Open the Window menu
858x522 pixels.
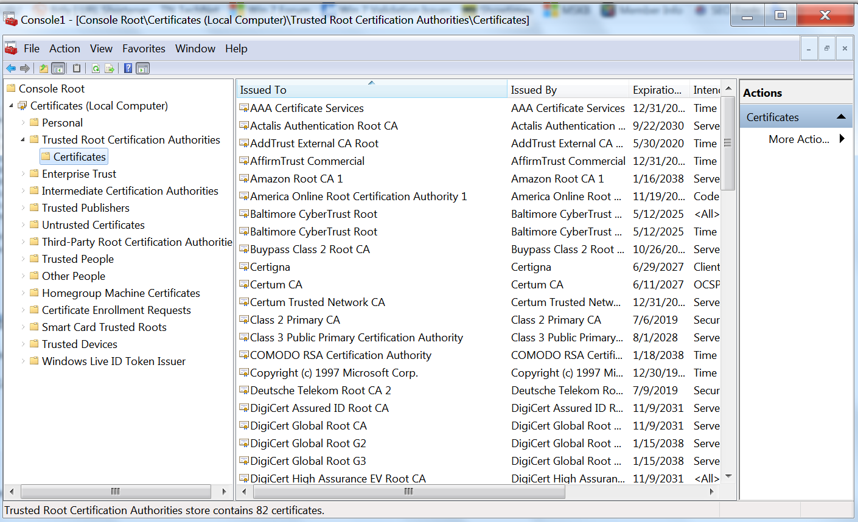[x=195, y=49]
